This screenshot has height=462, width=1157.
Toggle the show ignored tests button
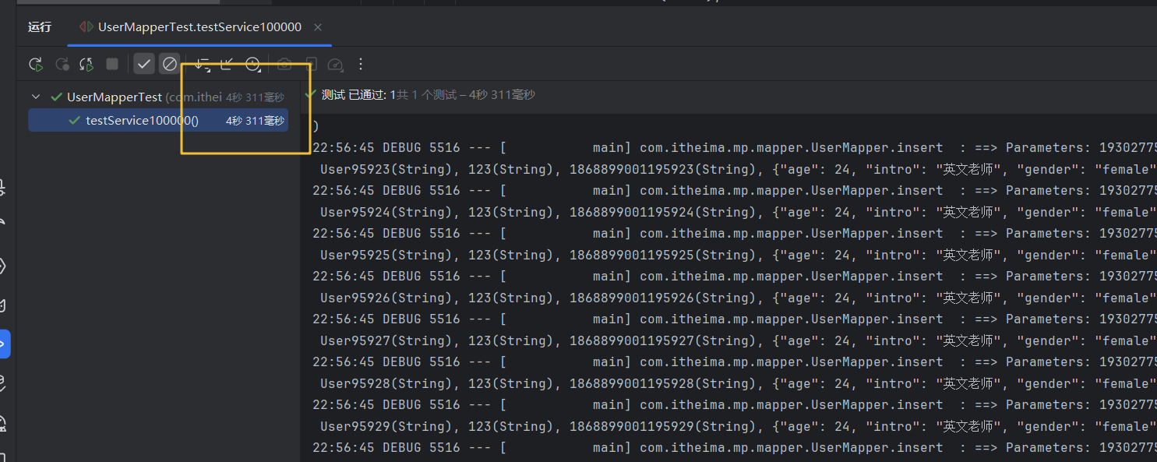[169, 64]
